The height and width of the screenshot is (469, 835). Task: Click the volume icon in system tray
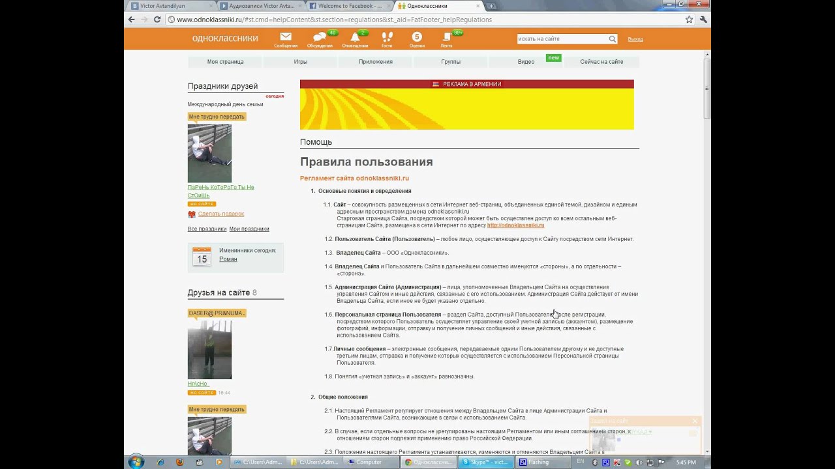tap(639, 462)
